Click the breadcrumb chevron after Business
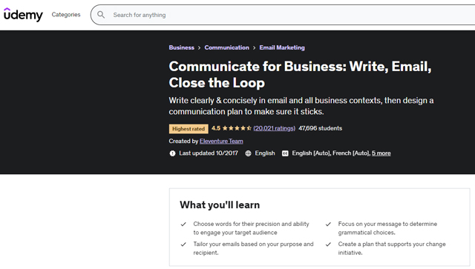 [x=199, y=48]
